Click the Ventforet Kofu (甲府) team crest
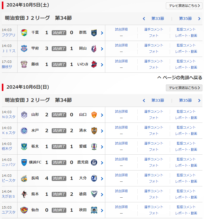204x219 pixels. tap(24, 49)
